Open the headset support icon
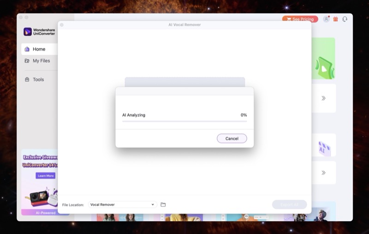Screen dimensions: 369x234 (345, 19)
